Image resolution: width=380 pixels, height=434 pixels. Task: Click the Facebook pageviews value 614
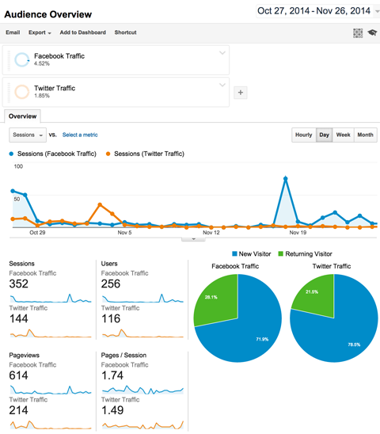pyautogui.click(x=18, y=375)
